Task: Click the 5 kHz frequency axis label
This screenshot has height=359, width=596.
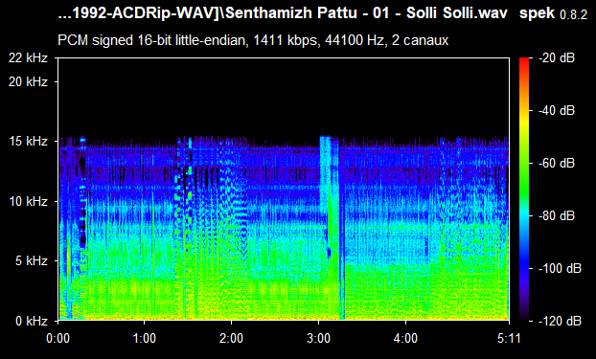Action: (x=32, y=261)
